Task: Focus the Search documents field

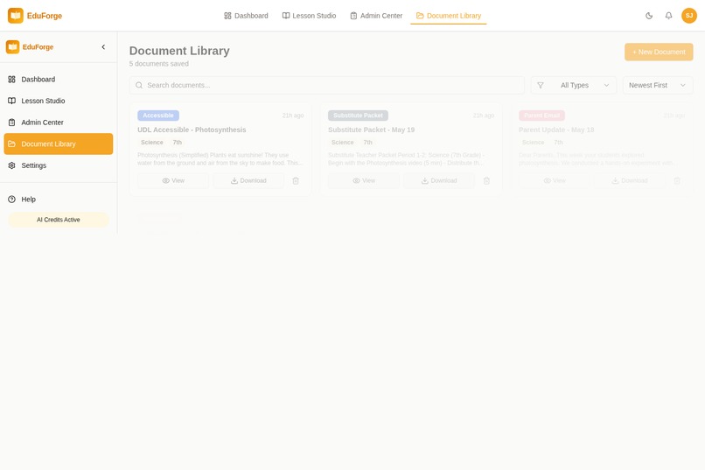Action: pos(327,85)
